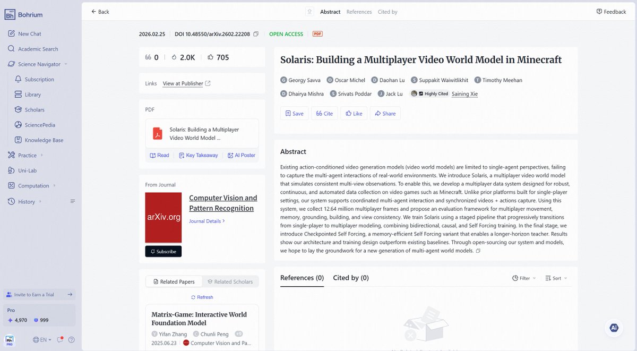Viewport: 637px width, 351px height.
Task: Open Subscription in the sidebar
Action: tap(35, 79)
